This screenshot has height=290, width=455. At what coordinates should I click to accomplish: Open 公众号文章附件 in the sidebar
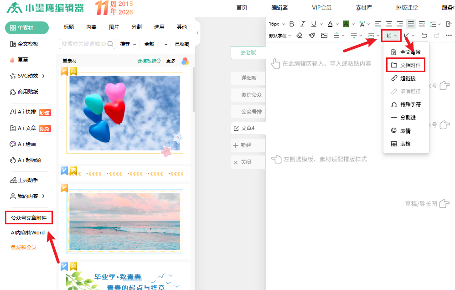point(29,218)
